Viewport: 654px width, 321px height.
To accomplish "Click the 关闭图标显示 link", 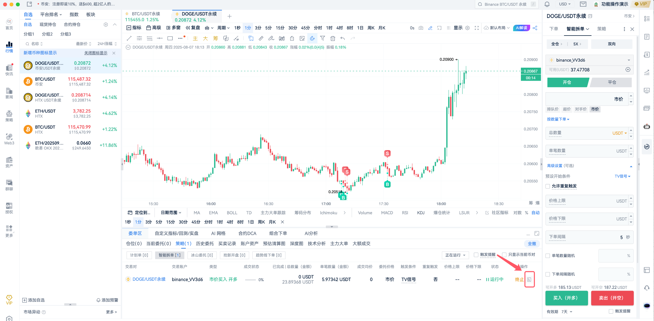I will (95, 53).
